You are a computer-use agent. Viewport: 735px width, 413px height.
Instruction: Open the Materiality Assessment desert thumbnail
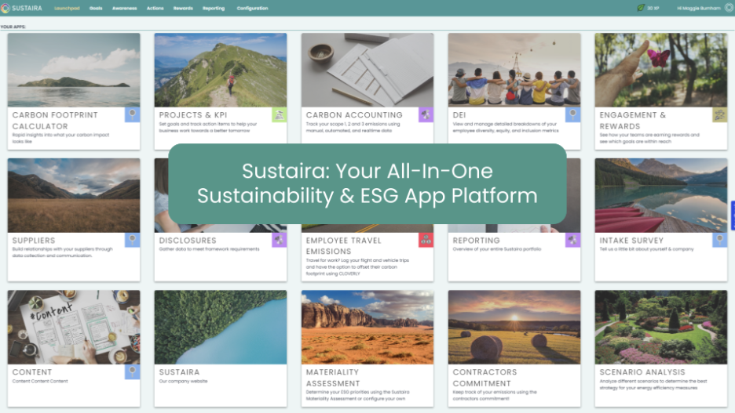(367, 328)
